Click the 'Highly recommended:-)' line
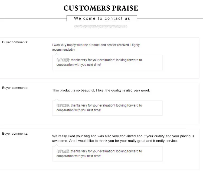The image size is (203, 175). [63, 50]
